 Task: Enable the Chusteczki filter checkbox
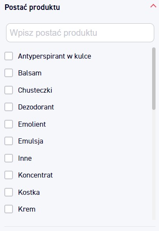pyautogui.click(x=9, y=90)
